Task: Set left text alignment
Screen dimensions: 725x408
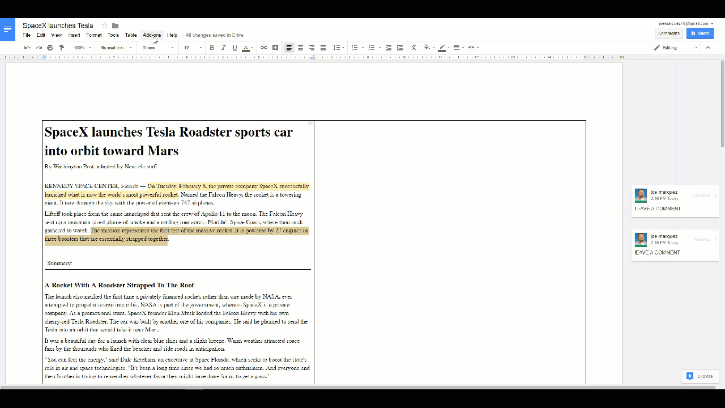Action: [x=289, y=48]
